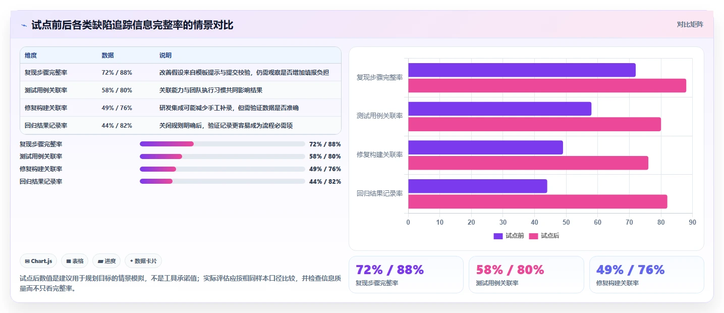
Task: Click the 72% / 88% value beside the progress bar
Action: coord(325,144)
